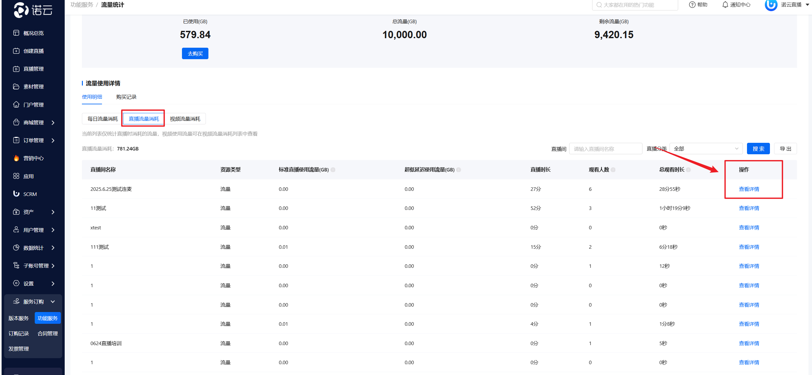Expand the 商城管理 sidebar menu
812x375 pixels.
pos(53,122)
